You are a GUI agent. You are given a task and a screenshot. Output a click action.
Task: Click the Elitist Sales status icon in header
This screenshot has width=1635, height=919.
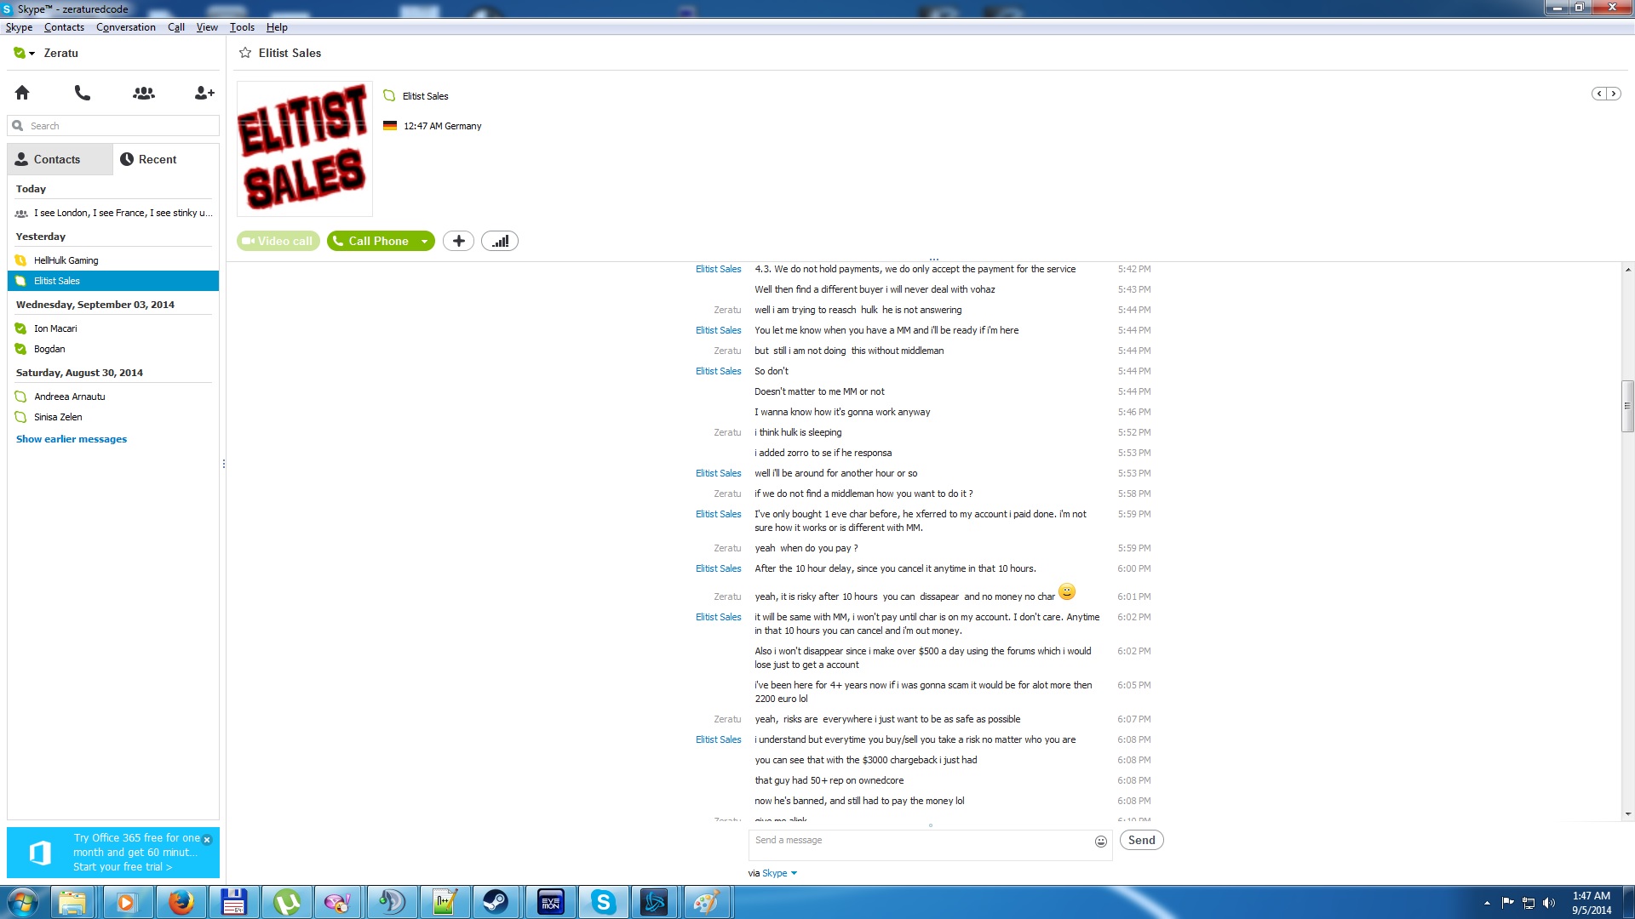[x=389, y=96]
